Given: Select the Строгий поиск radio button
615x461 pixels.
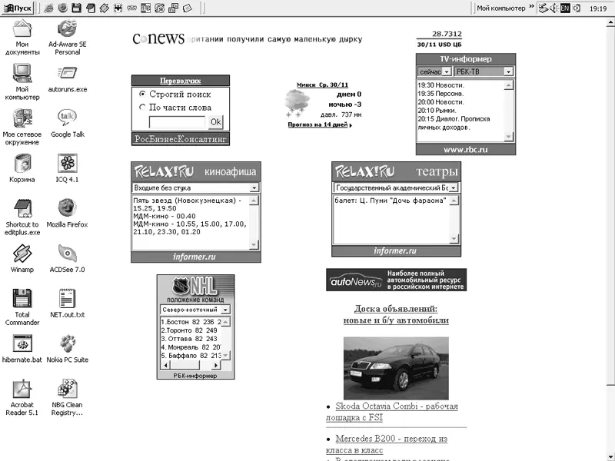Looking at the screenshot, I should [x=142, y=94].
